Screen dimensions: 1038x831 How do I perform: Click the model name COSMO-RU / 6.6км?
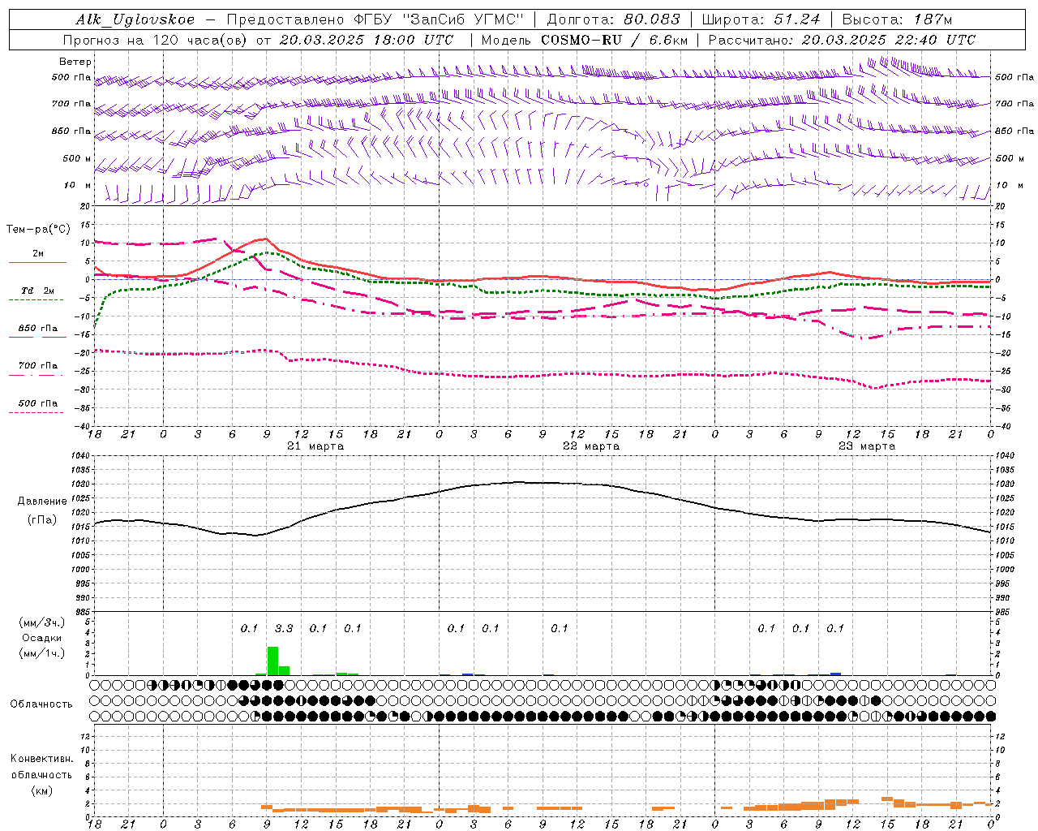click(615, 40)
